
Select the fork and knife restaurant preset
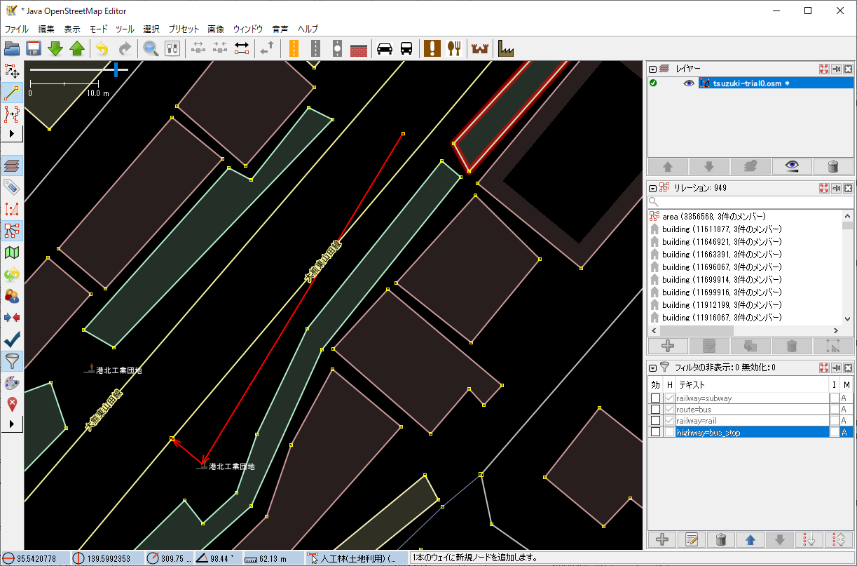click(x=454, y=48)
